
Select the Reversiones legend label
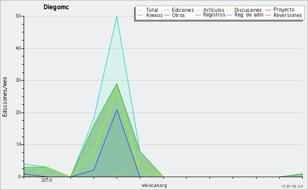[x=287, y=15]
